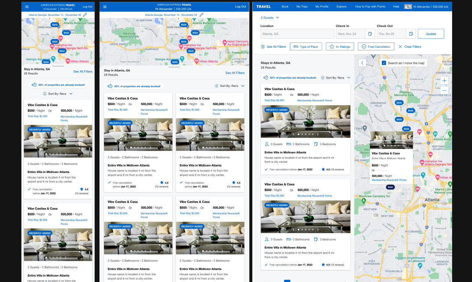Open the My Profile menu item
472x282 pixels.
(x=322, y=7)
